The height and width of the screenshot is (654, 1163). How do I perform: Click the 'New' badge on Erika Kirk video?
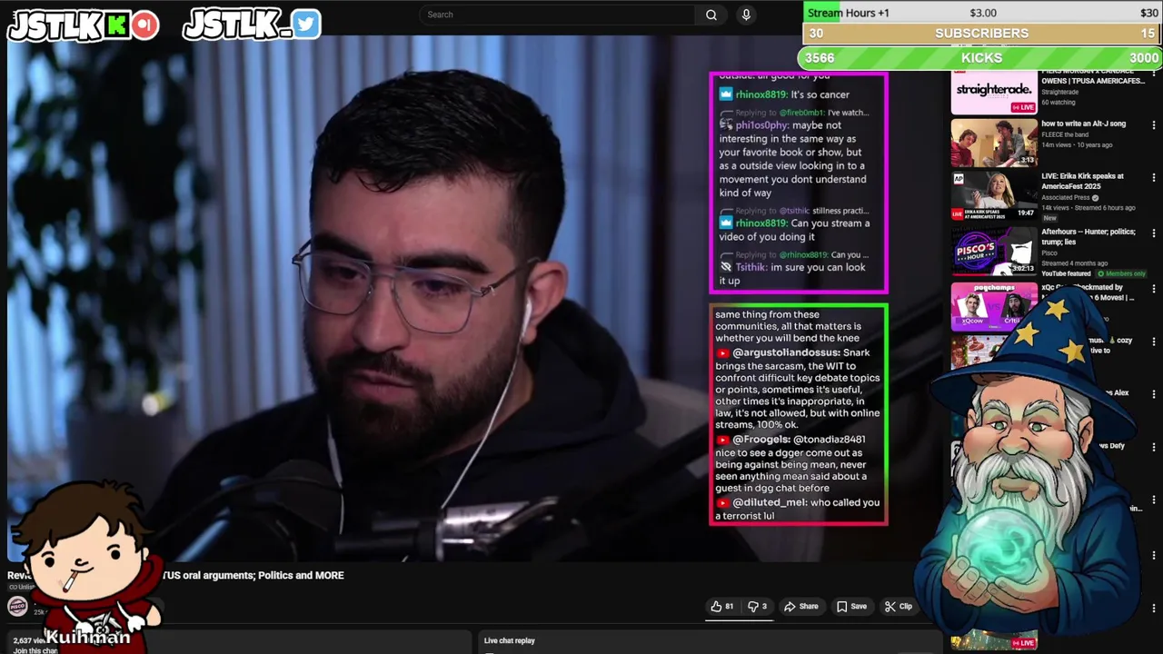coord(1050,218)
